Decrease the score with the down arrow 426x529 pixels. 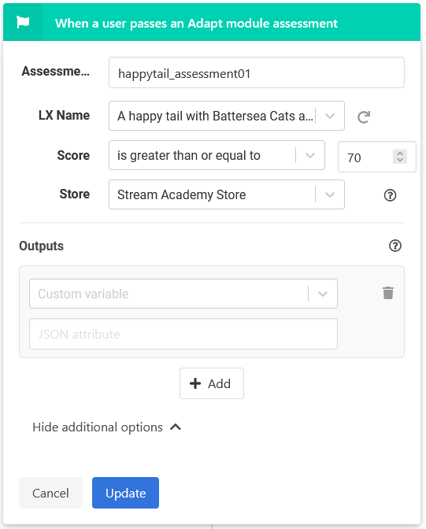point(400,160)
